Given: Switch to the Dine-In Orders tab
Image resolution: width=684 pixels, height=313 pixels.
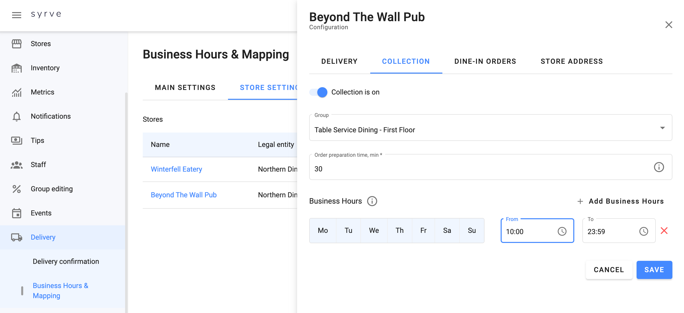Looking at the screenshot, I should [x=485, y=61].
